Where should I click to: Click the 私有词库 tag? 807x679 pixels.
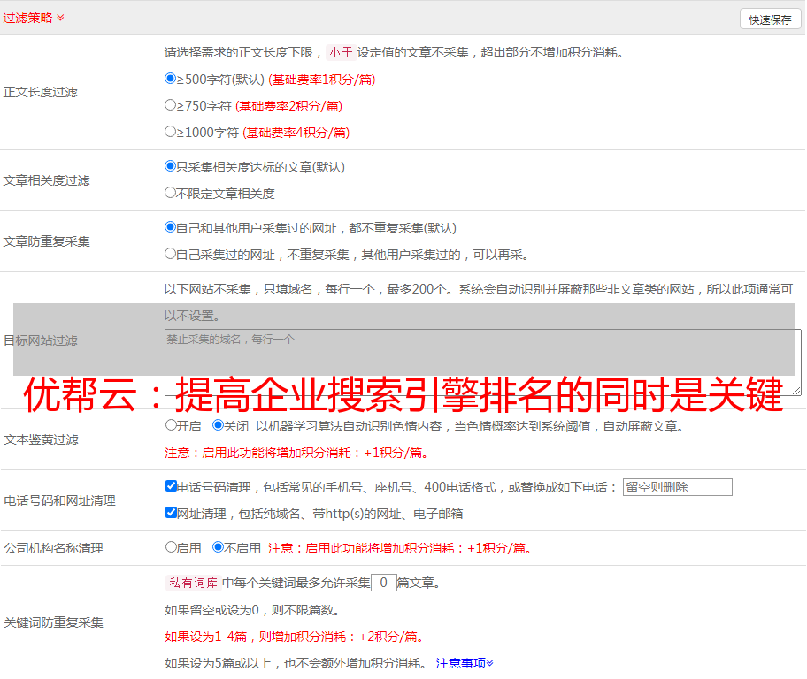(194, 583)
